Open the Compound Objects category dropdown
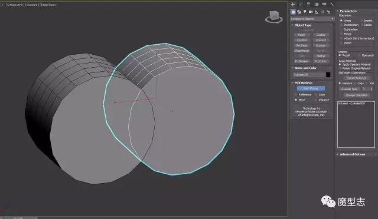The image size is (378, 219). click(312, 19)
